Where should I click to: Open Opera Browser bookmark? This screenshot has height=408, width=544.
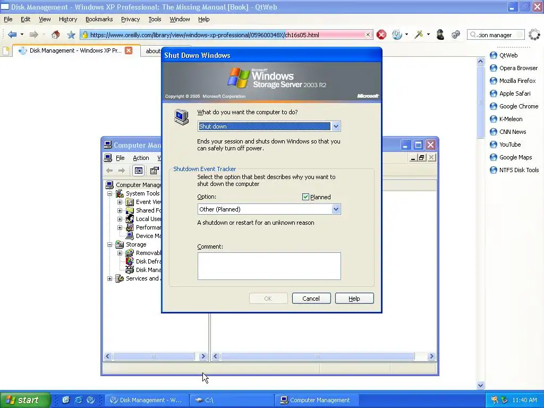pyautogui.click(x=514, y=68)
